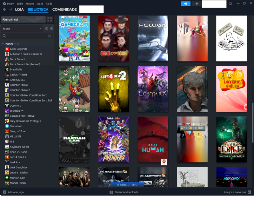Viewport: 254px width, 203px height.
Task: Collapse the TODOS game category
Action: click(x=3, y=44)
